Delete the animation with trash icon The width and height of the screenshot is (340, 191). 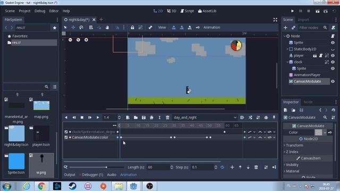point(167,117)
